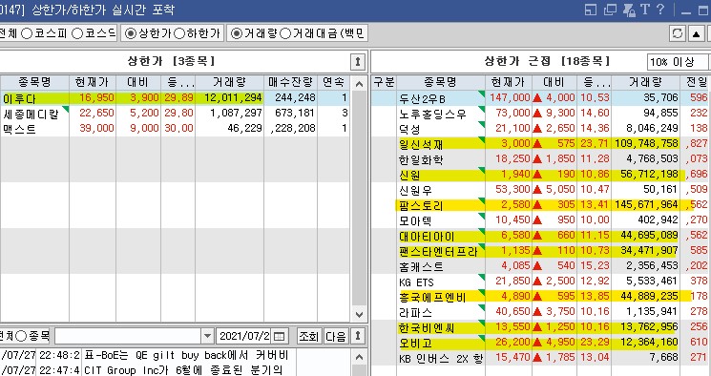711x376 pixels.
Task: Select 노루홀딩스우 stock row
Action: click(541, 114)
